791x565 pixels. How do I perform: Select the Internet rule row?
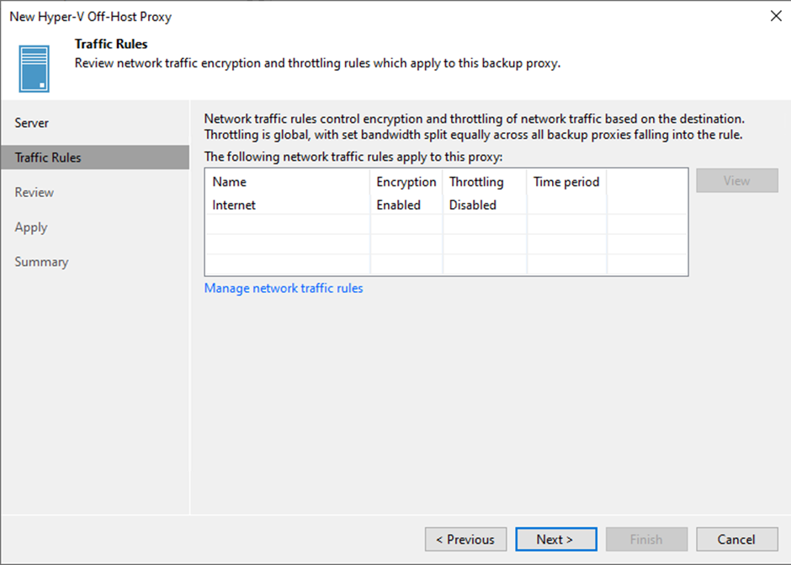pos(447,205)
